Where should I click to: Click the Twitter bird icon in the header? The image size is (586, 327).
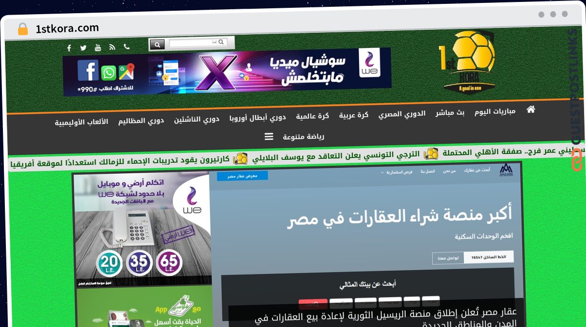click(x=83, y=47)
